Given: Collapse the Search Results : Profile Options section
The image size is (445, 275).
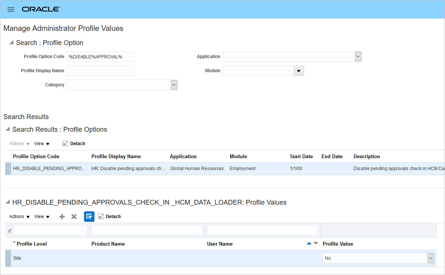Looking at the screenshot, I should [8, 129].
